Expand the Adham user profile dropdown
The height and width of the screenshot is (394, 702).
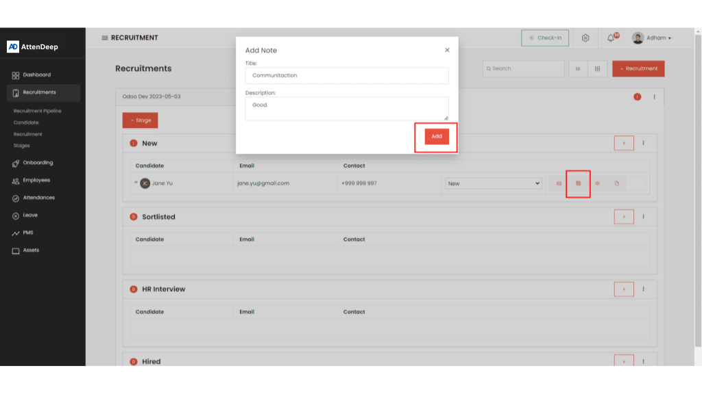[x=652, y=38]
